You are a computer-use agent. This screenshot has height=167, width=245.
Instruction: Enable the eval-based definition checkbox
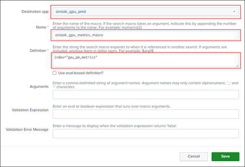pos(55,73)
